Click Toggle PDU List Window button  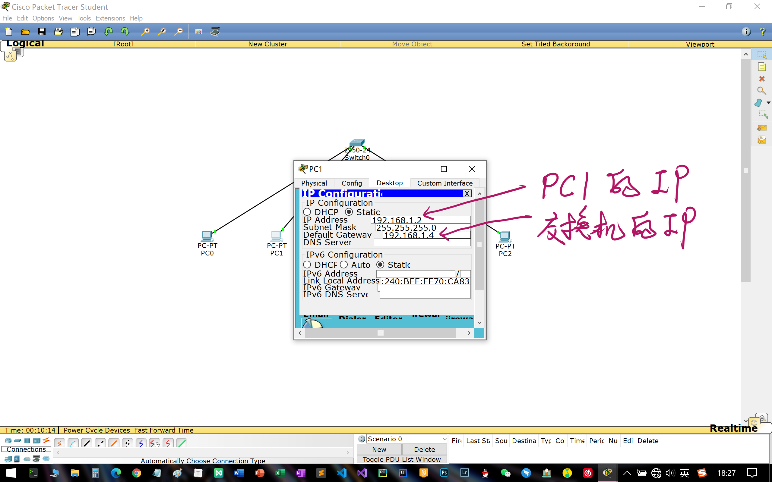[x=402, y=459]
